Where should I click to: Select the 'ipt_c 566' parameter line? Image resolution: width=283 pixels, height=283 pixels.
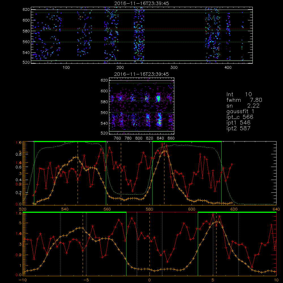(x=240, y=117)
